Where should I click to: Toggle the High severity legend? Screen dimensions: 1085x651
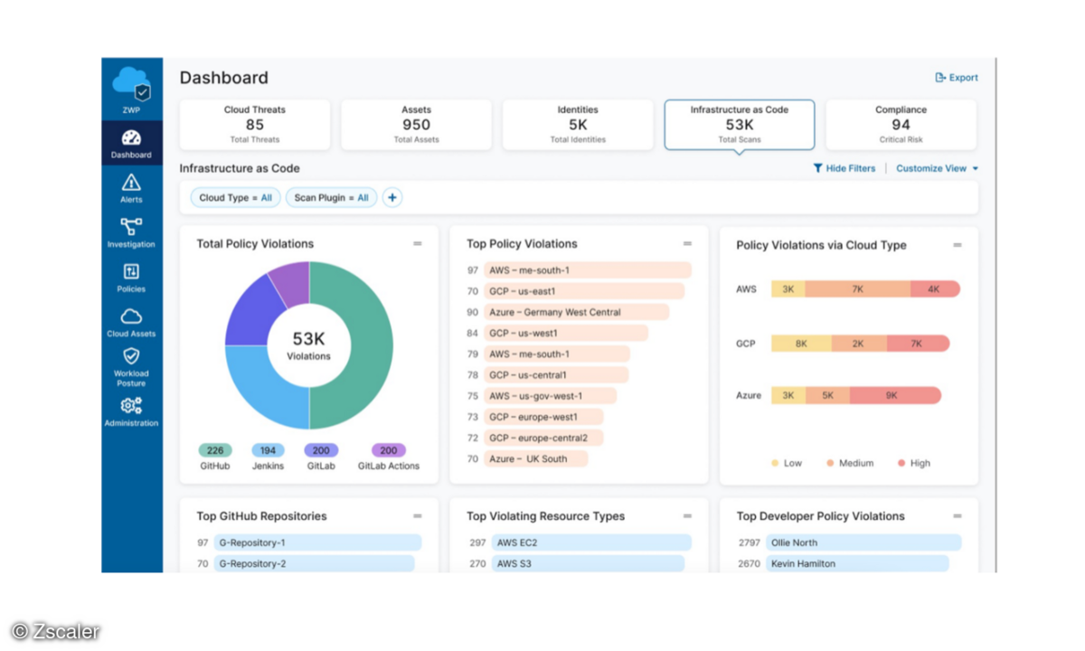click(914, 463)
